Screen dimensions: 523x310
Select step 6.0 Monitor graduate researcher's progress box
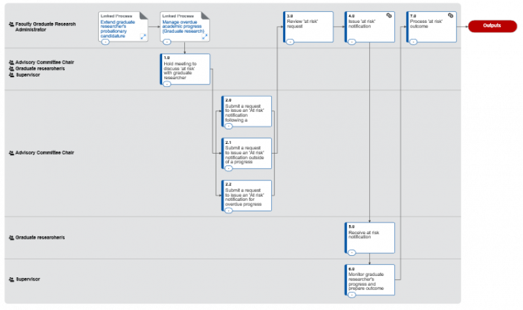[x=369, y=280]
